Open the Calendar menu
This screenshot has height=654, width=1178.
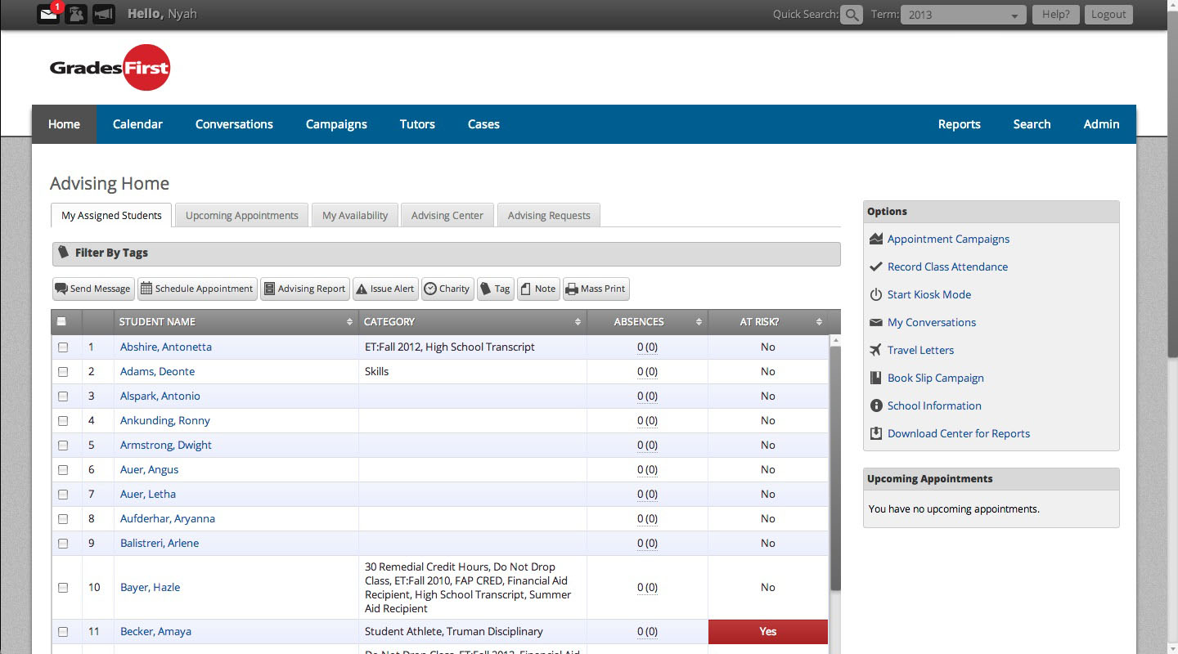tap(137, 124)
